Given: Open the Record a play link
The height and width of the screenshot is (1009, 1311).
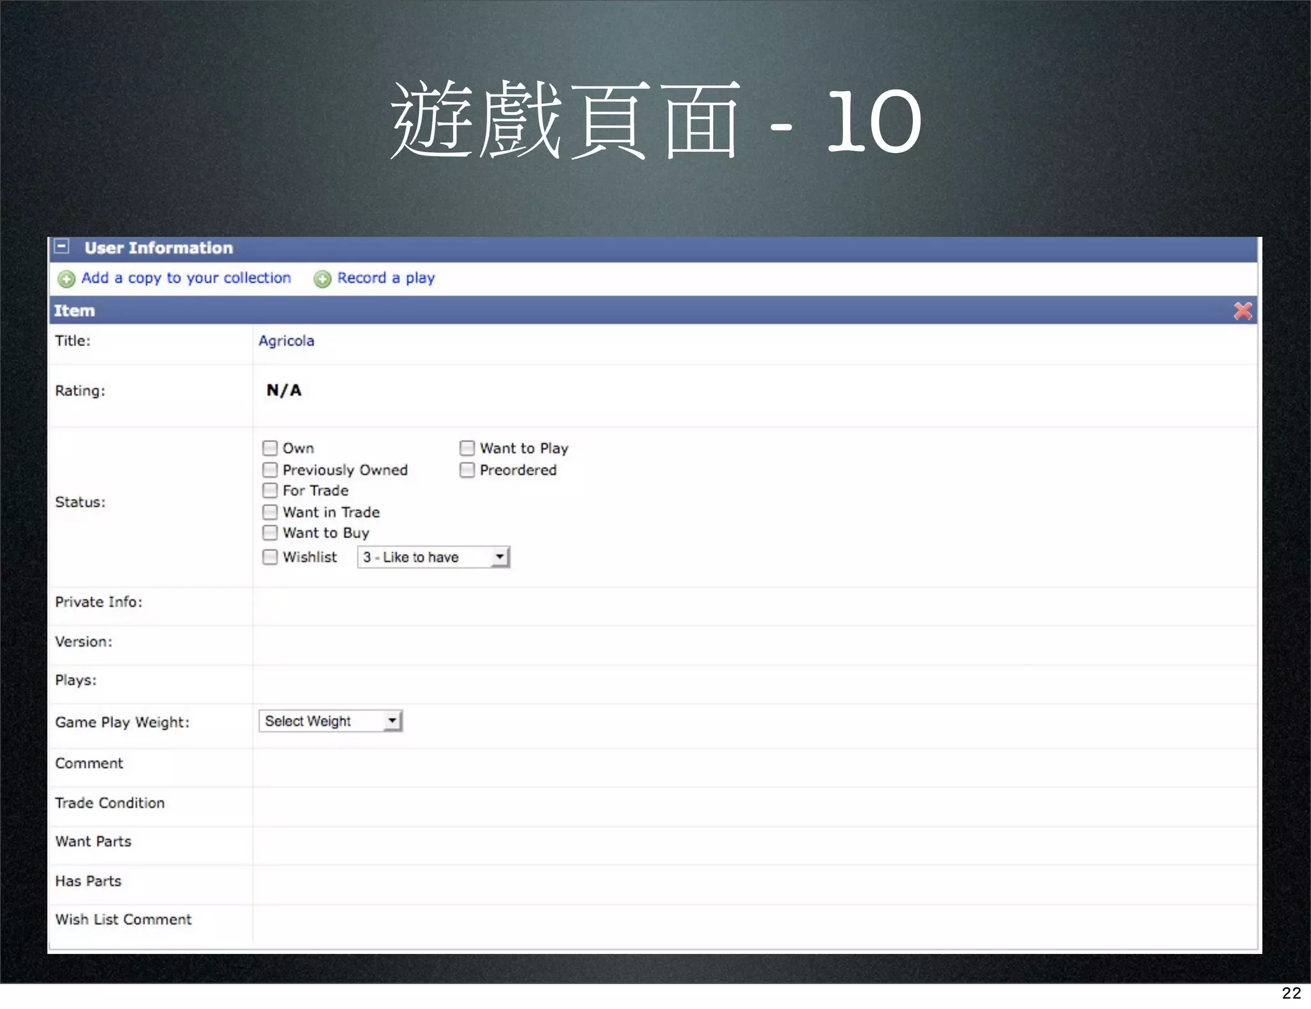Looking at the screenshot, I should click(386, 278).
